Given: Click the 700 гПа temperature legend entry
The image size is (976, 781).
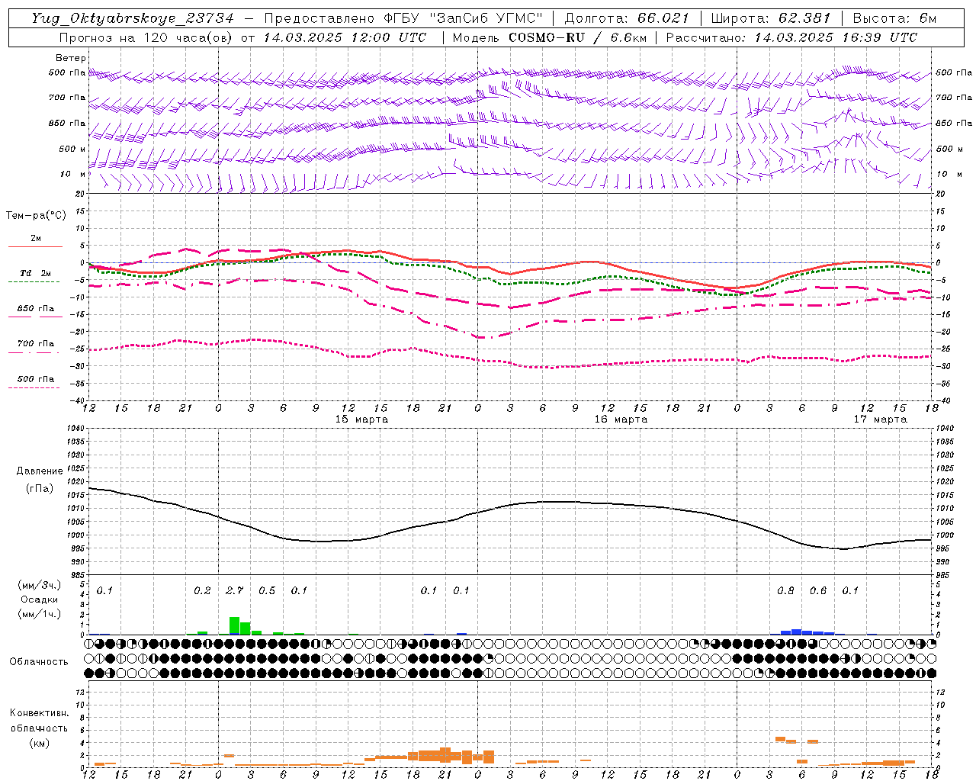Looking at the screenshot, I should [35, 344].
